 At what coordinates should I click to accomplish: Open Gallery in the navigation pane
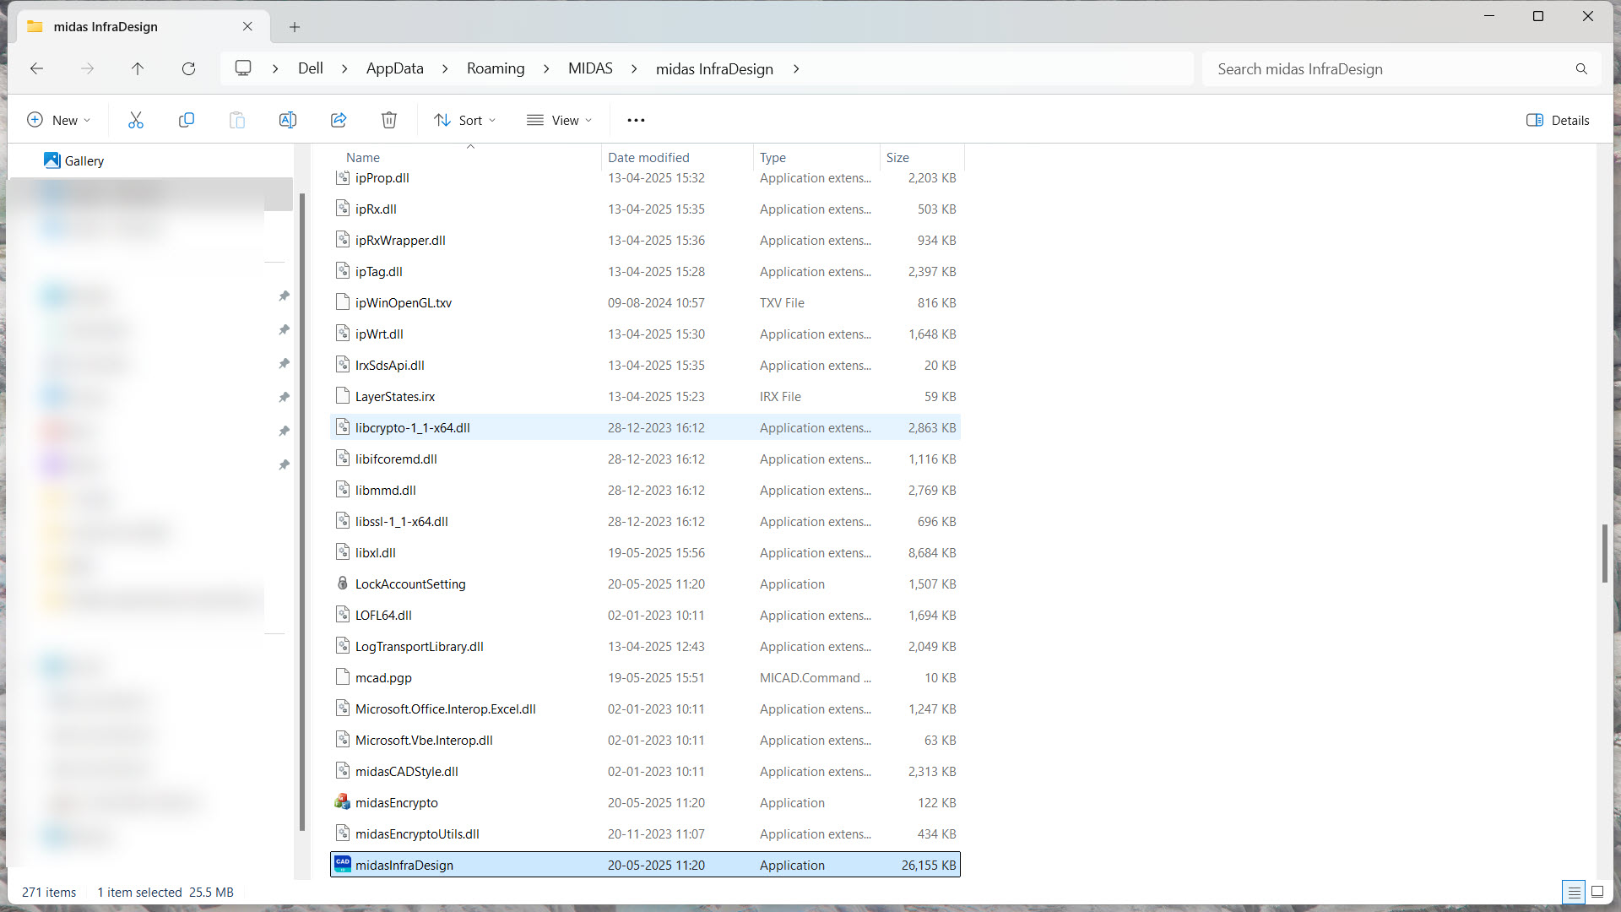pyautogui.click(x=74, y=160)
